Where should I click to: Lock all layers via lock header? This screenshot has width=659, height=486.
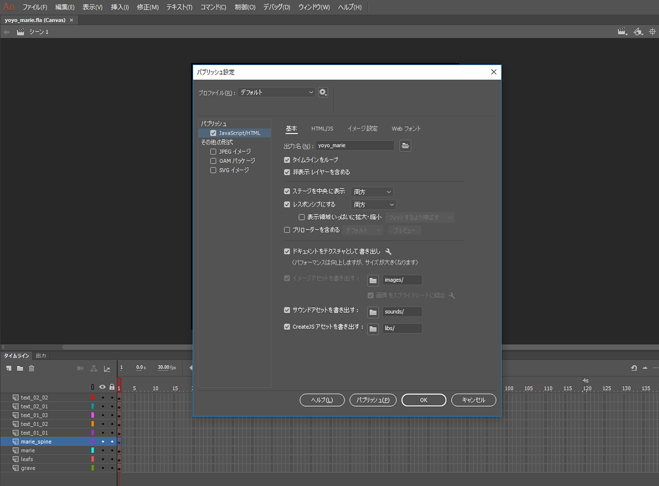click(x=112, y=387)
